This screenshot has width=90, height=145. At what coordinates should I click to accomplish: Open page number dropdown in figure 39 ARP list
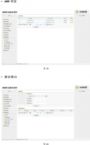pos(47,24)
